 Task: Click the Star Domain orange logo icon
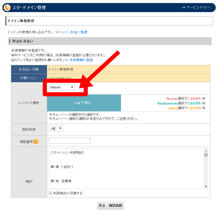coord(7,8)
